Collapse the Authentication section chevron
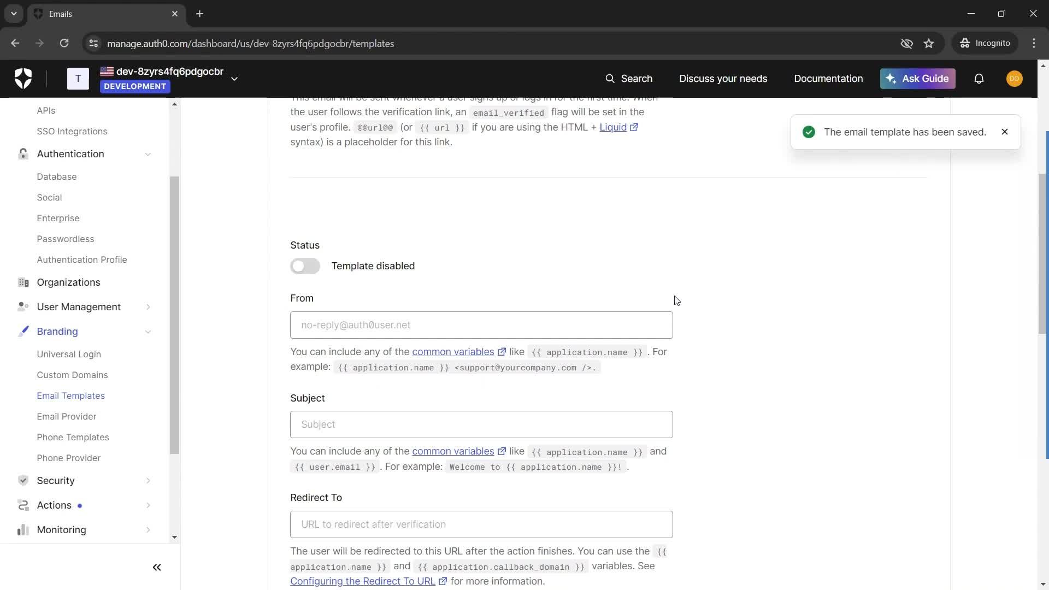Image resolution: width=1049 pixels, height=590 pixels. [148, 154]
